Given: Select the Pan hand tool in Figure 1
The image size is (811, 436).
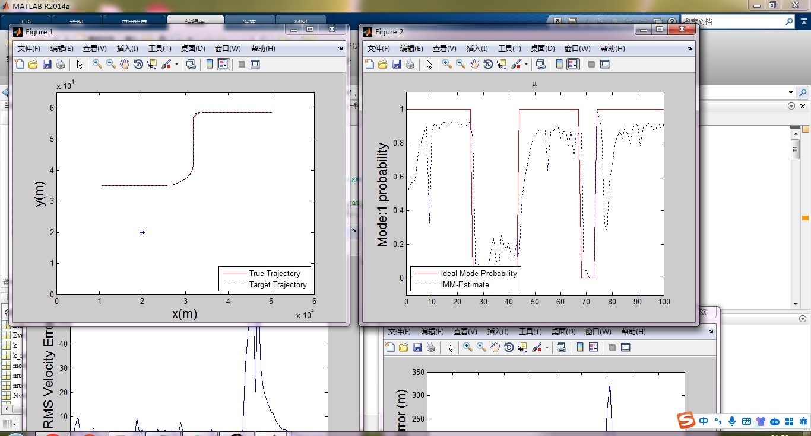Looking at the screenshot, I should (x=125, y=64).
